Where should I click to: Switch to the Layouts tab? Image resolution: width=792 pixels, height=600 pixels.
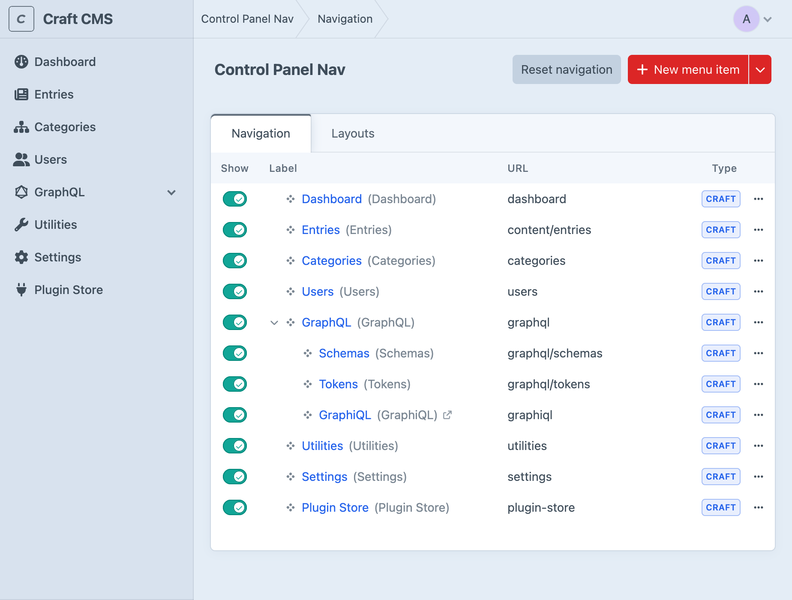click(353, 133)
